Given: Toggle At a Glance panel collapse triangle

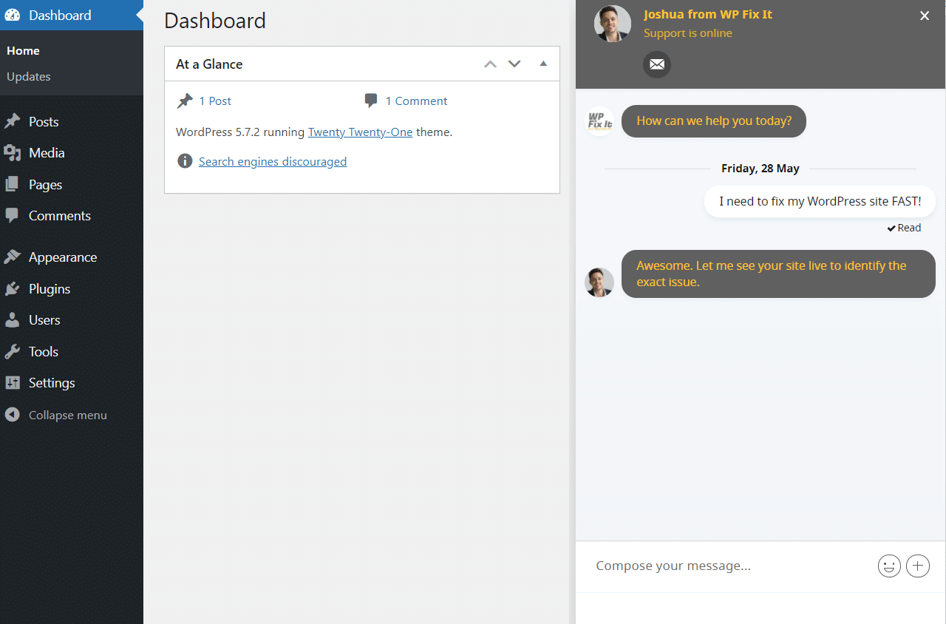Looking at the screenshot, I should (543, 64).
